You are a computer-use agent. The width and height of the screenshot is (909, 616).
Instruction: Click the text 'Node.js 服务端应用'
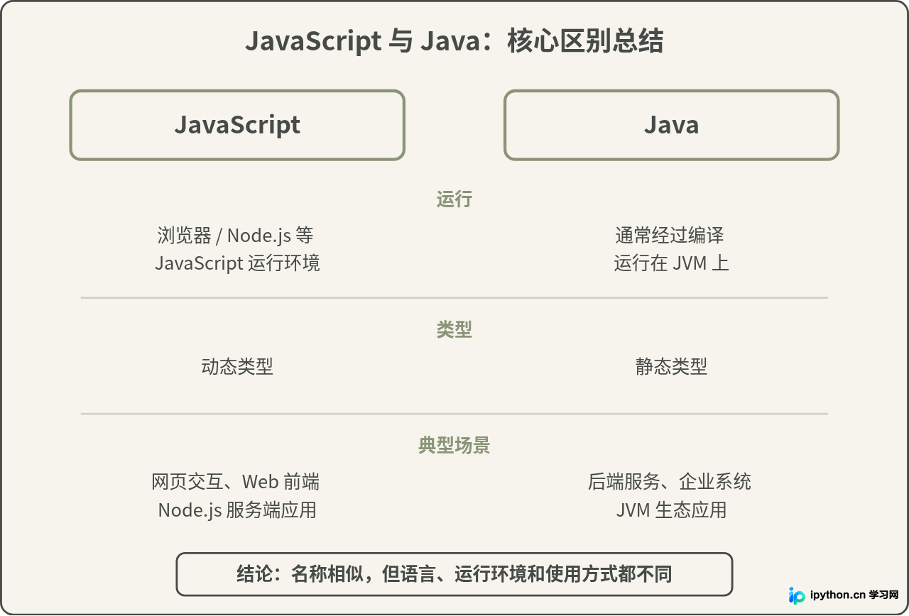pos(237,510)
